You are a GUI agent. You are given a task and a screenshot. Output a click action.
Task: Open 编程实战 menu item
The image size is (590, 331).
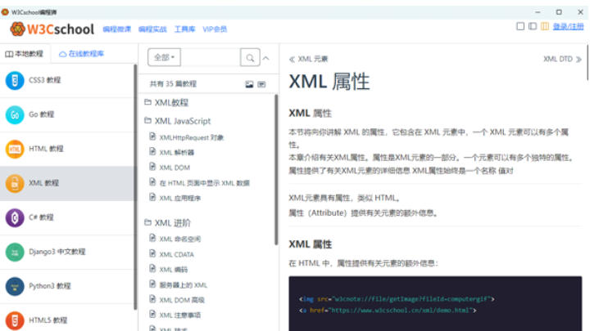[152, 29]
